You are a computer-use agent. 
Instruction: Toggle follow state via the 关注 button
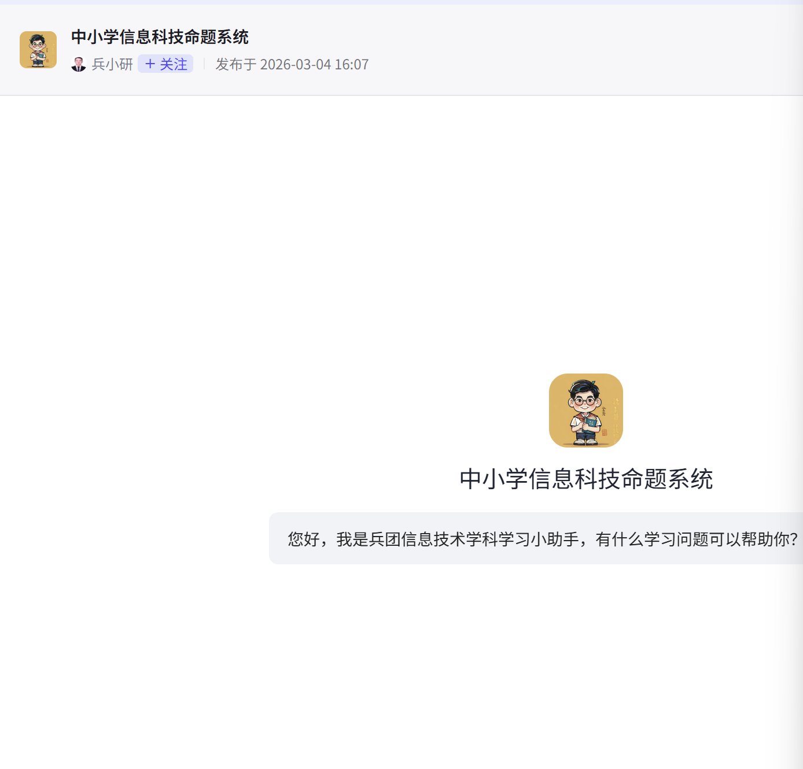(x=165, y=64)
